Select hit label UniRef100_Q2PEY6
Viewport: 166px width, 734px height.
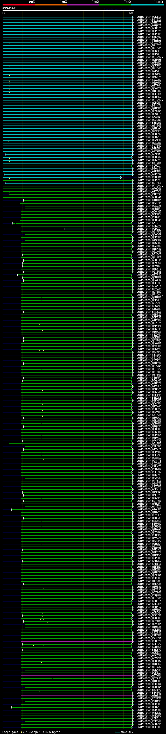[149, 31]
